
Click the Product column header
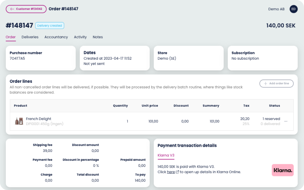[x=21, y=106]
